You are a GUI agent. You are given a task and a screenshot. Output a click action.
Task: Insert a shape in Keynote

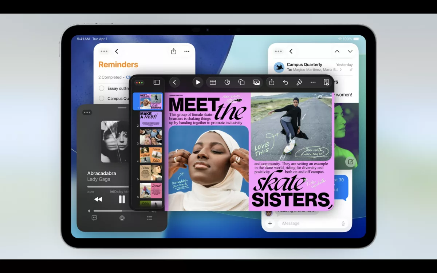(x=241, y=82)
